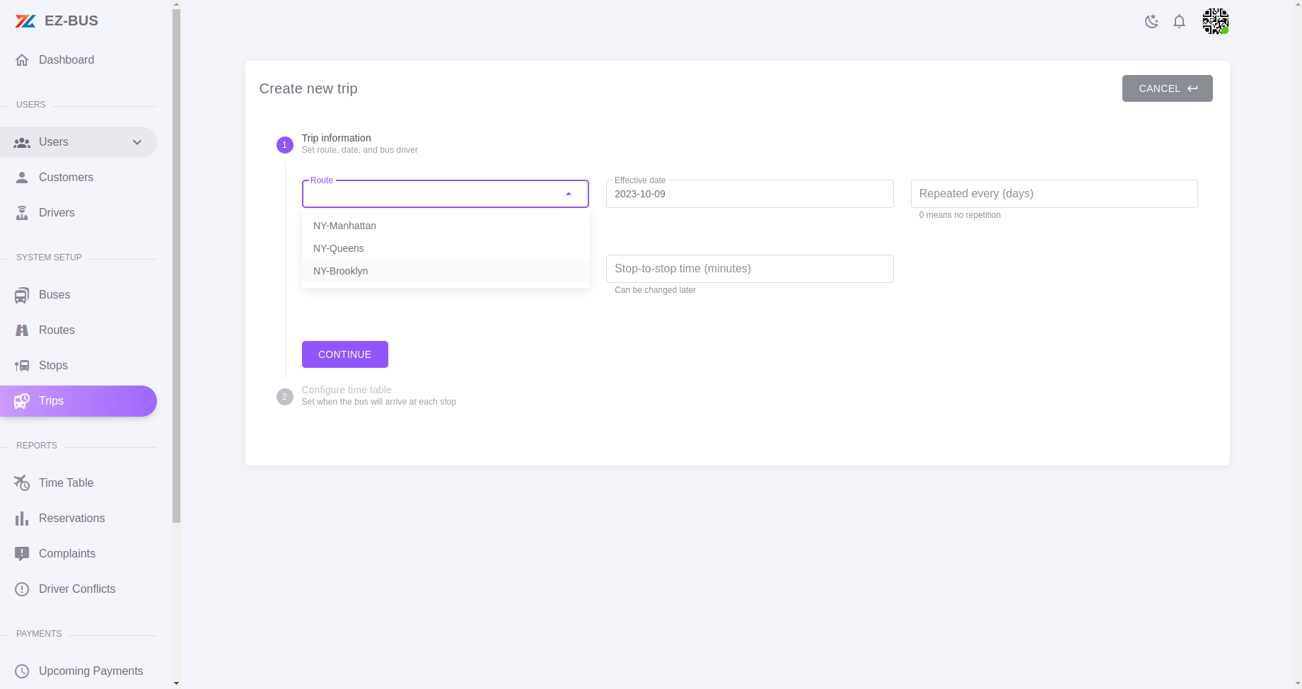This screenshot has width=1302, height=689.
Task: Close the Route dropdown arrow
Action: (568, 193)
